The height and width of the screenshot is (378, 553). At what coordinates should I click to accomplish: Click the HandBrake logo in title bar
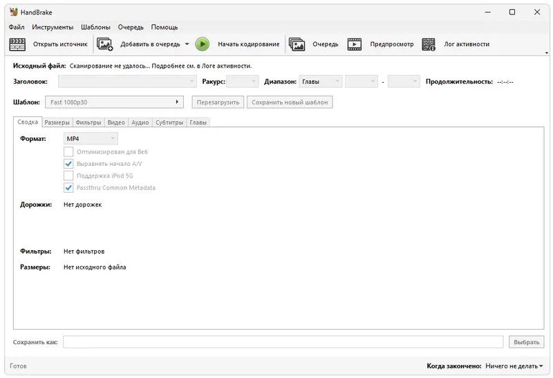14,12
